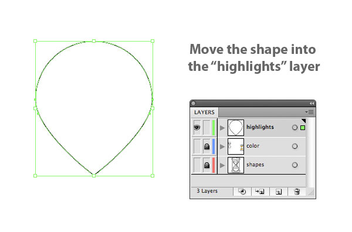Click the Make/Release Clipping Mask icon

tap(242, 192)
